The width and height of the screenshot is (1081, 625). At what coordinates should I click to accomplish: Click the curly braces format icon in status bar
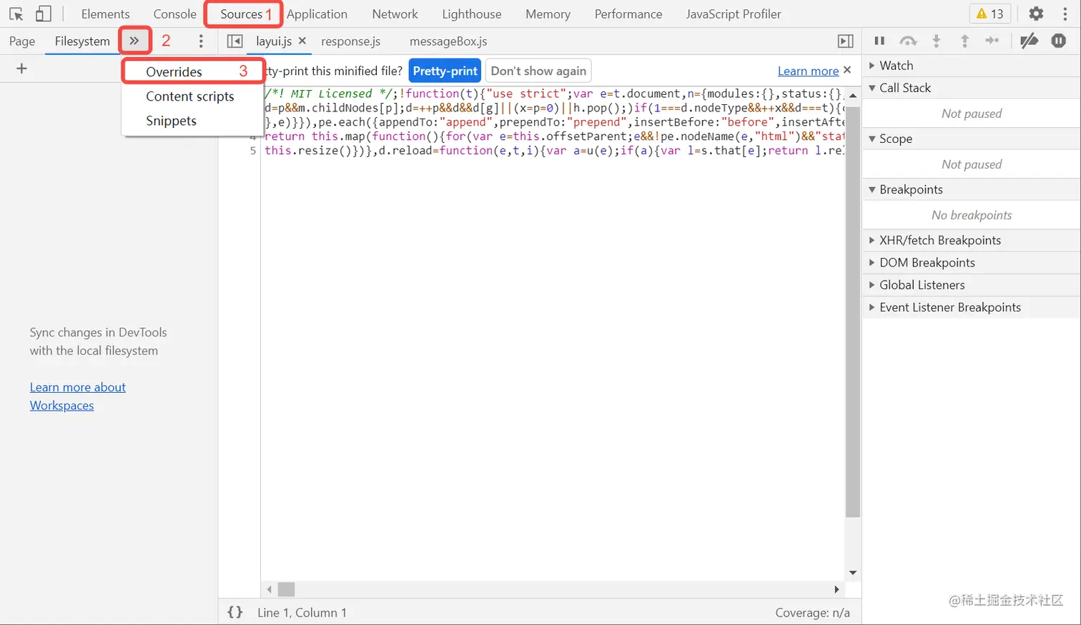tap(235, 612)
